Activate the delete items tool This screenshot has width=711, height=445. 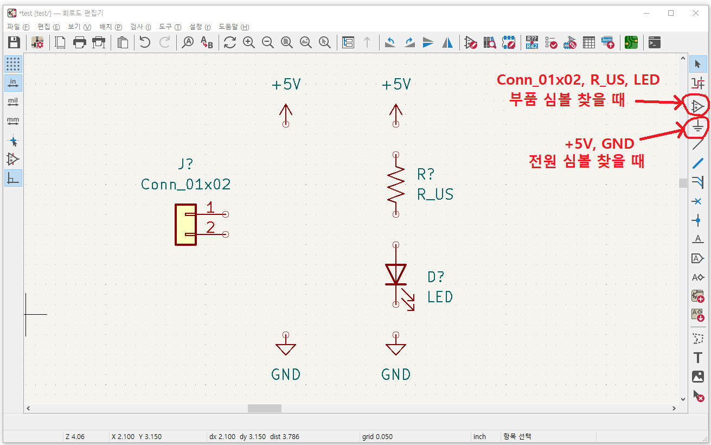pyautogui.click(x=698, y=396)
